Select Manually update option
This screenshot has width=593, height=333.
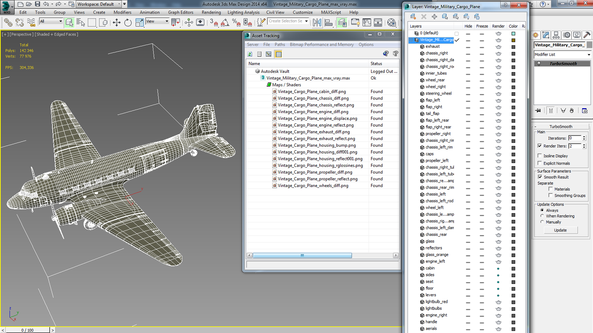click(x=542, y=222)
